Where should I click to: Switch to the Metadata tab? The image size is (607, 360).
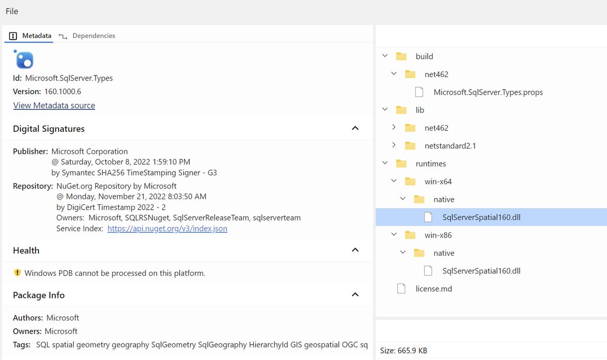(x=31, y=36)
